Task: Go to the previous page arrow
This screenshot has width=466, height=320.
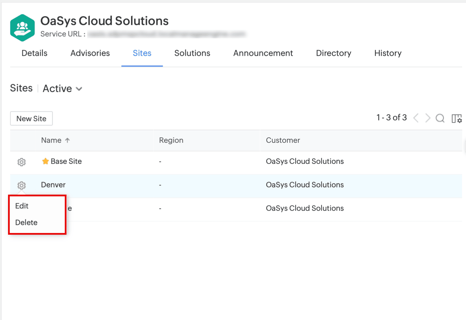Action: (416, 118)
